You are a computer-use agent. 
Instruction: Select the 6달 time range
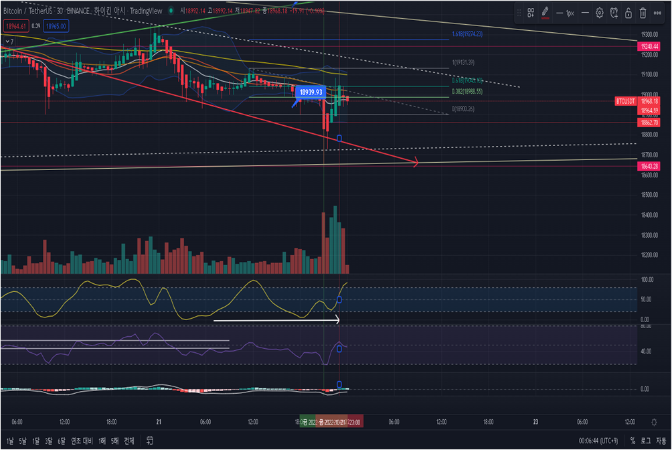[x=62, y=441]
